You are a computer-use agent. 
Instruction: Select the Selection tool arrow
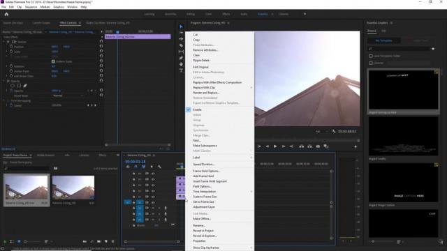[181, 26]
